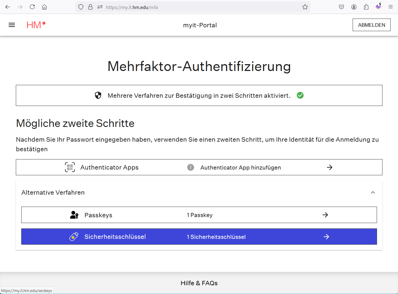Click the HM logo
The image size is (398, 294).
pos(36,25)
